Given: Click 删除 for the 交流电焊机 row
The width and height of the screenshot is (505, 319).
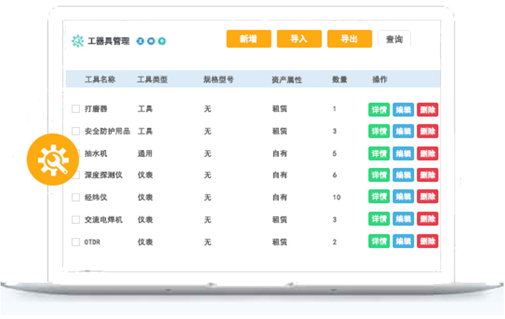Looking at the screenshot, I should click(428, 219).
